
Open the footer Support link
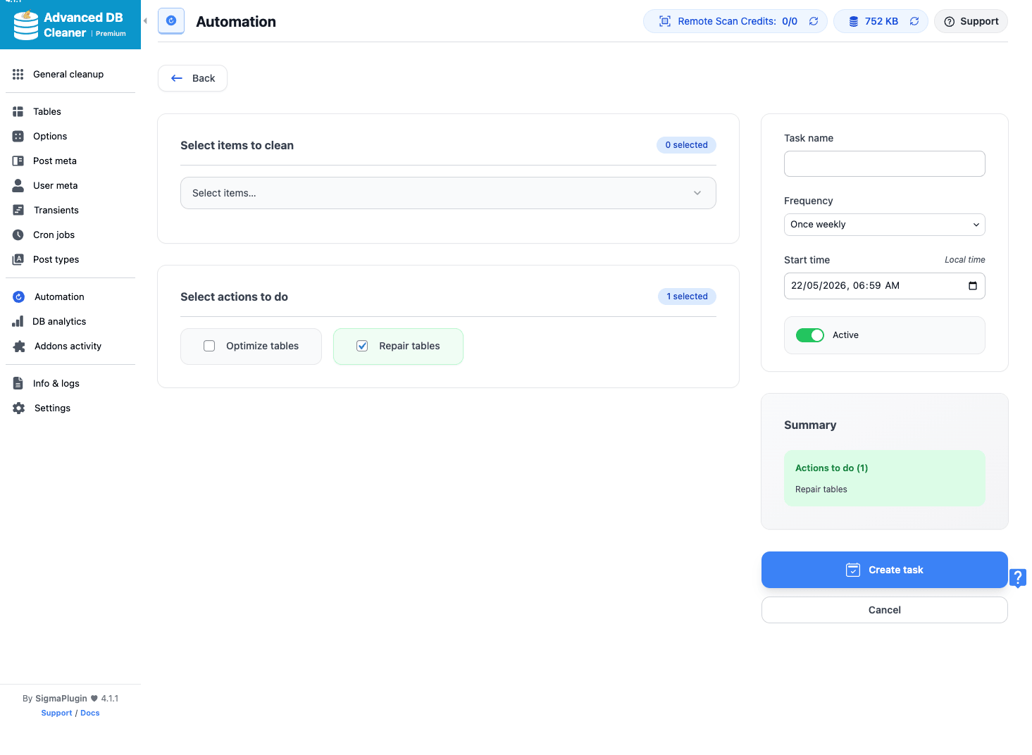(56, 713)
